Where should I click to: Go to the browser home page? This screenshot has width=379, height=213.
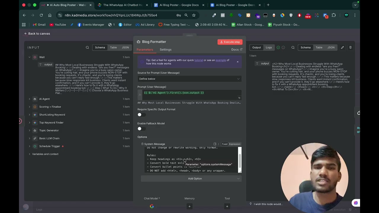(x=50, y=15)
